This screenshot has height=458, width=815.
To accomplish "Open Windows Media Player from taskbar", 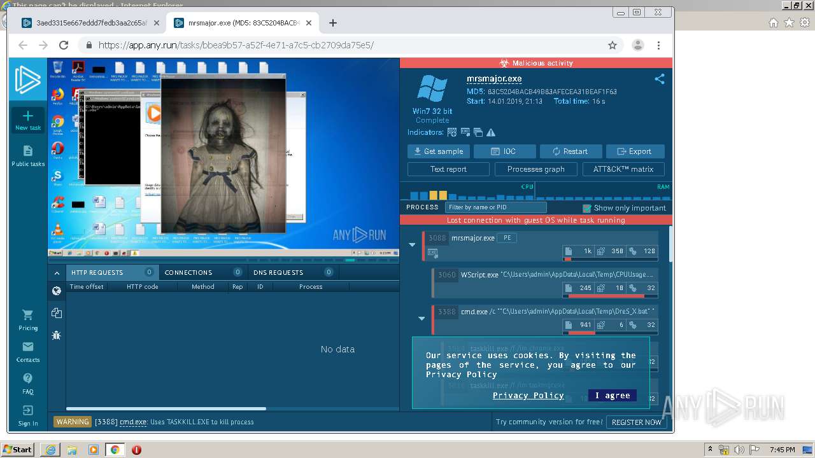I will 94,450.
